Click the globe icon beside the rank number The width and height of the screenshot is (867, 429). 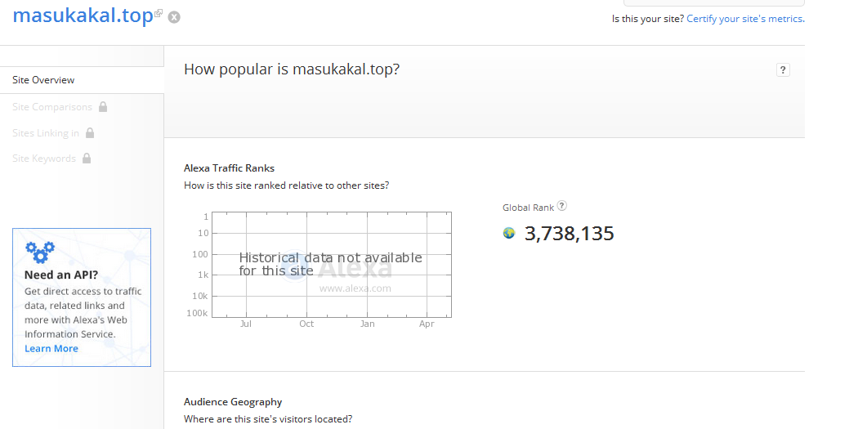click(509, 234)
